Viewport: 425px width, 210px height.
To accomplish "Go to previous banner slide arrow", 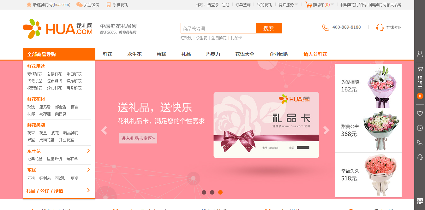I will (104, 130).
